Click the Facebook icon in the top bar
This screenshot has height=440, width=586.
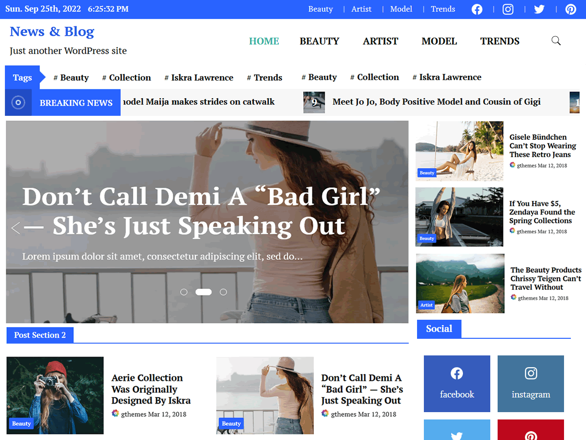point(477,9)
